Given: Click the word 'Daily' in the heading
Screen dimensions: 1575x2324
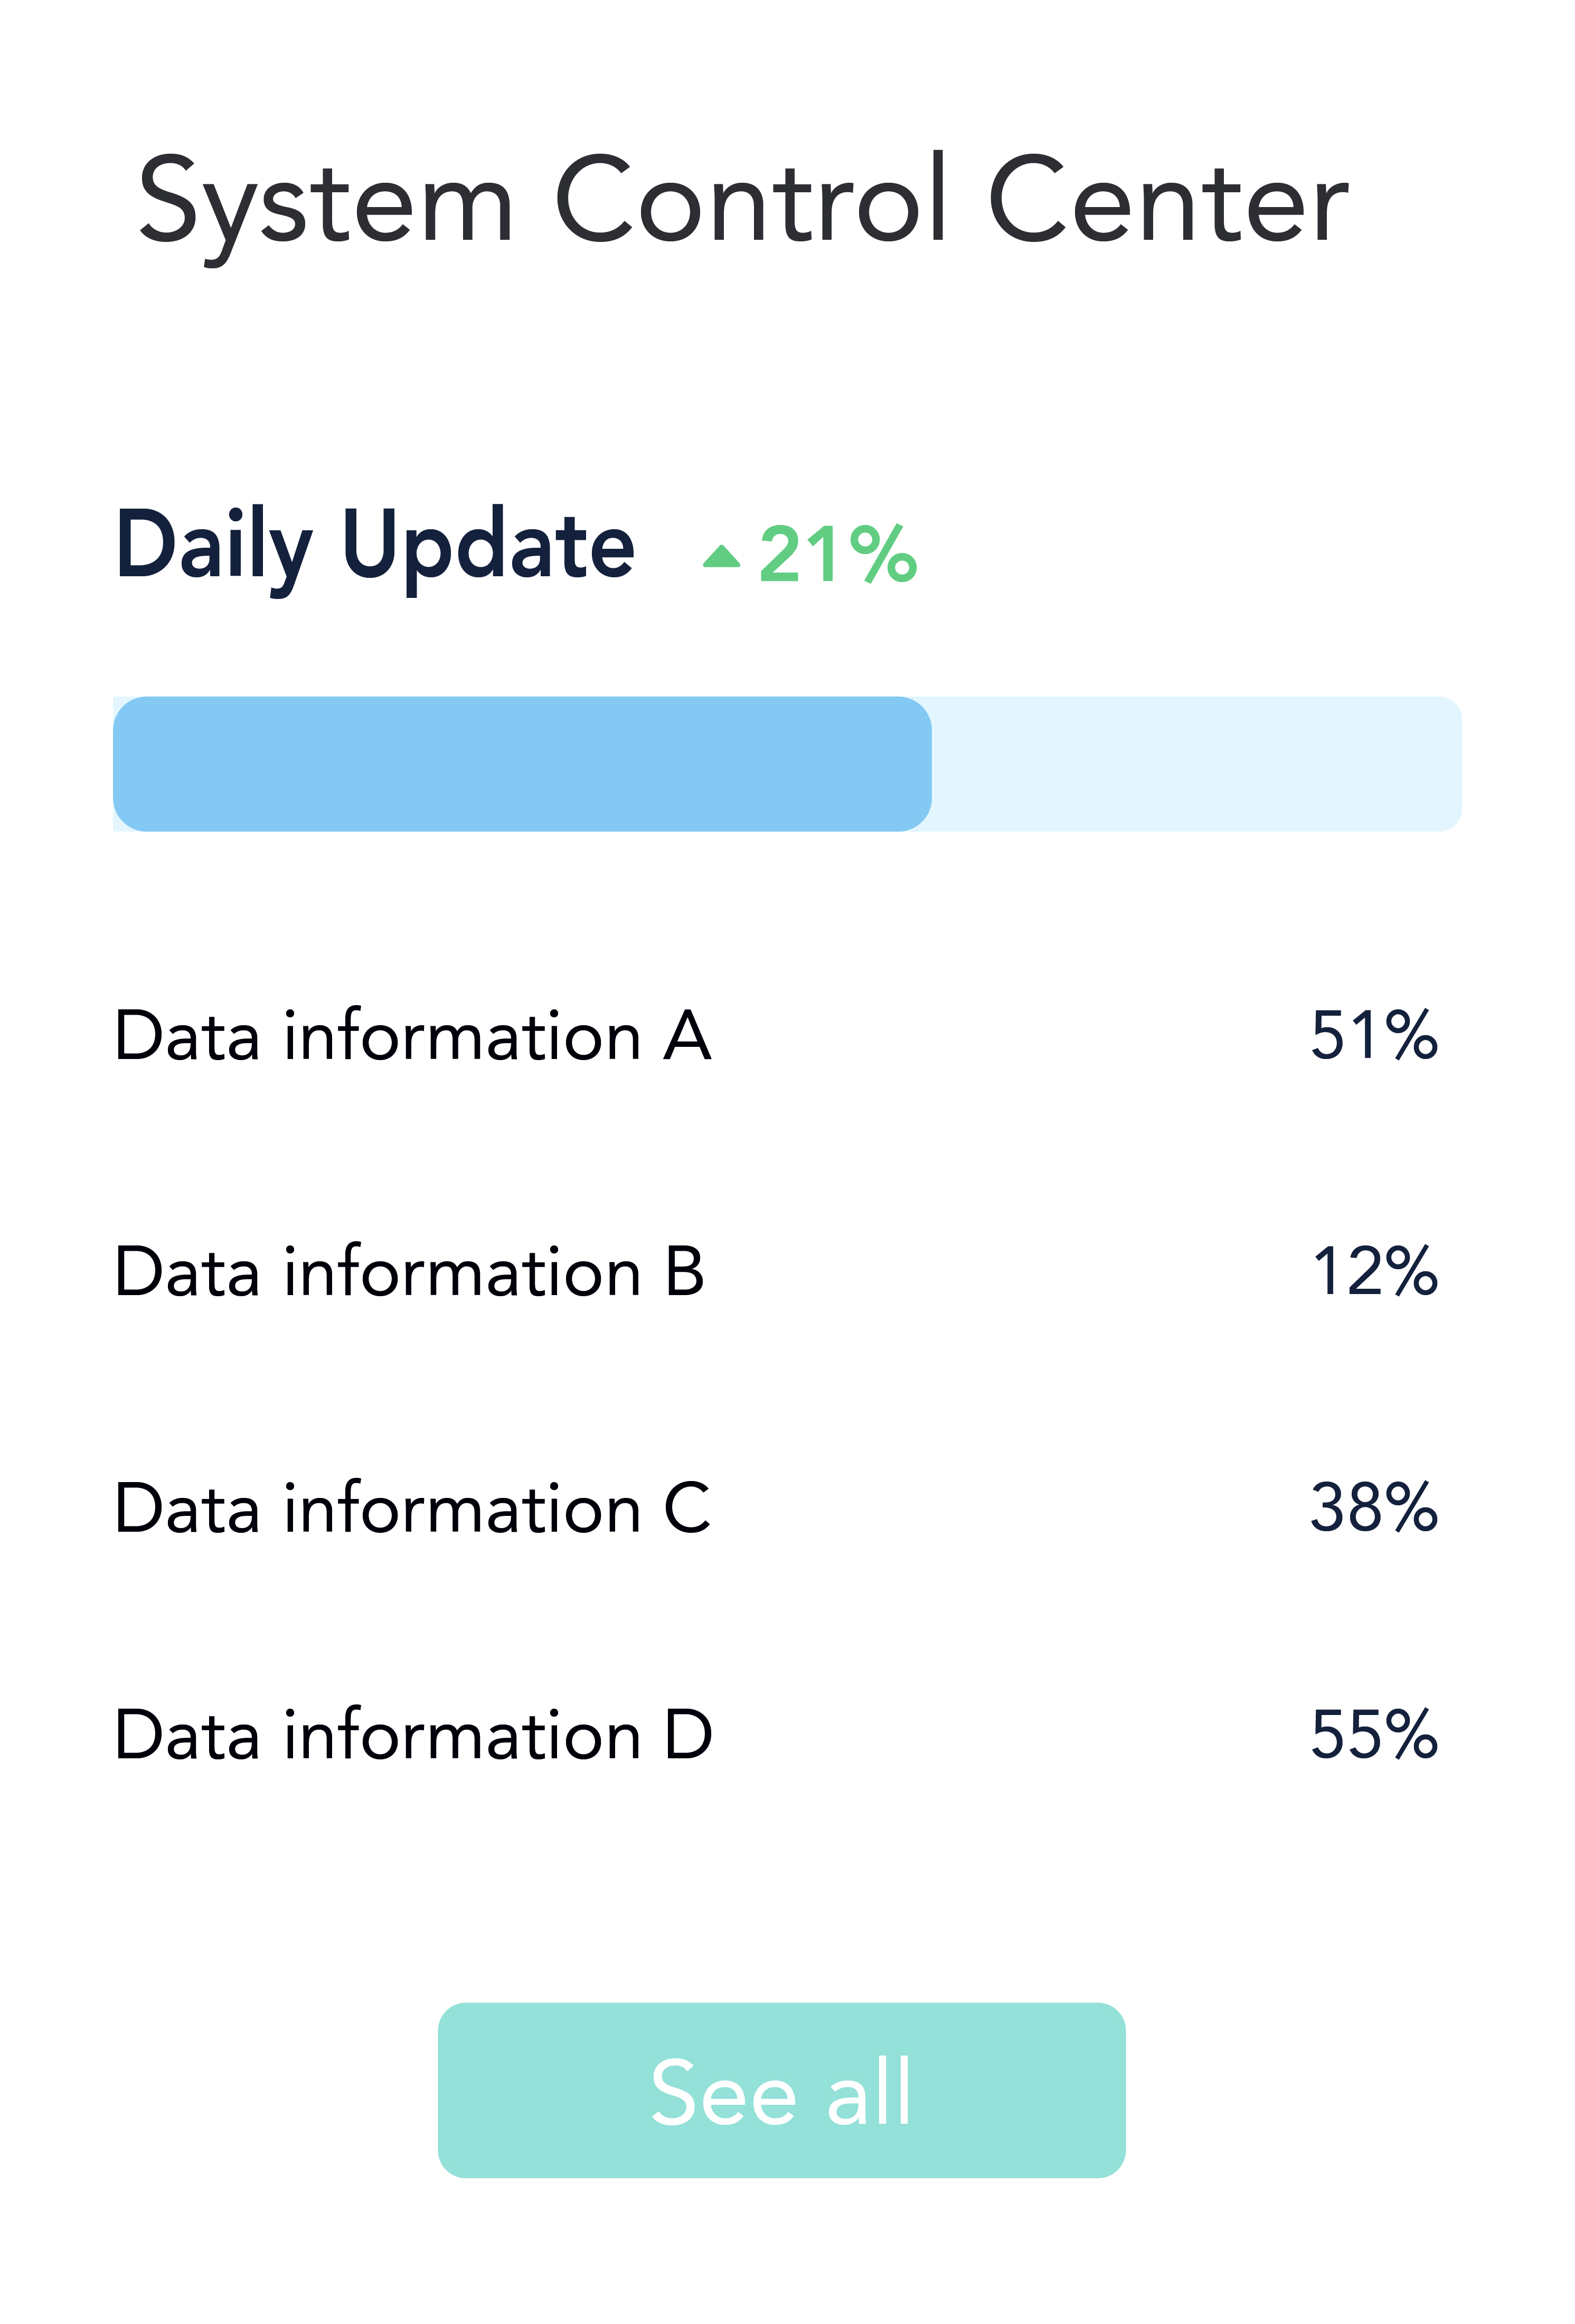Looking at the screenshot, I should pos(214,547).
